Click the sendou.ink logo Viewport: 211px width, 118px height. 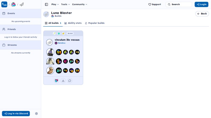[x=4, y=4]
